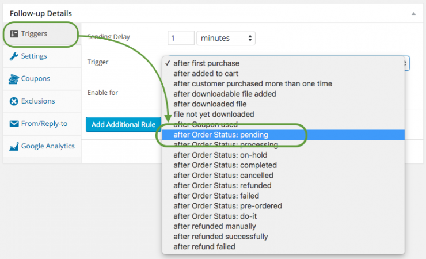The height and width of the screenshot is (259, 426).
Task: Choose "after customer purchased more than one time"
Action: click(283, 83)
